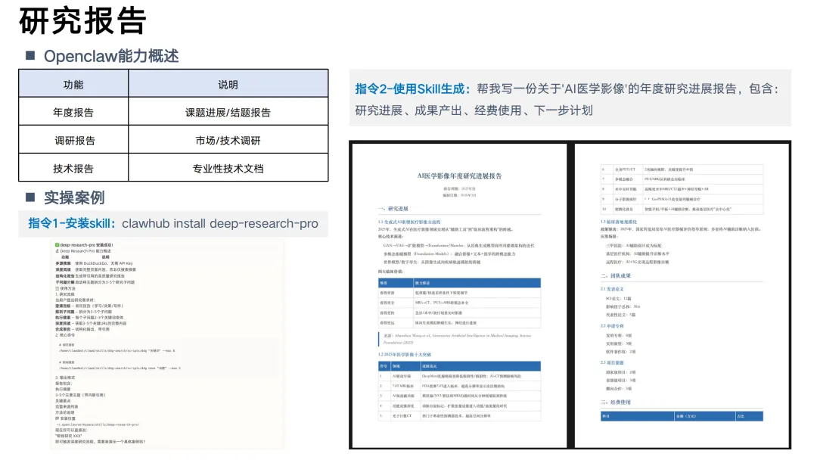The width and height of the screenshot is (817, 460).
Task: Open the install output screenshot thumbnail
Action: tap(167, 343)
